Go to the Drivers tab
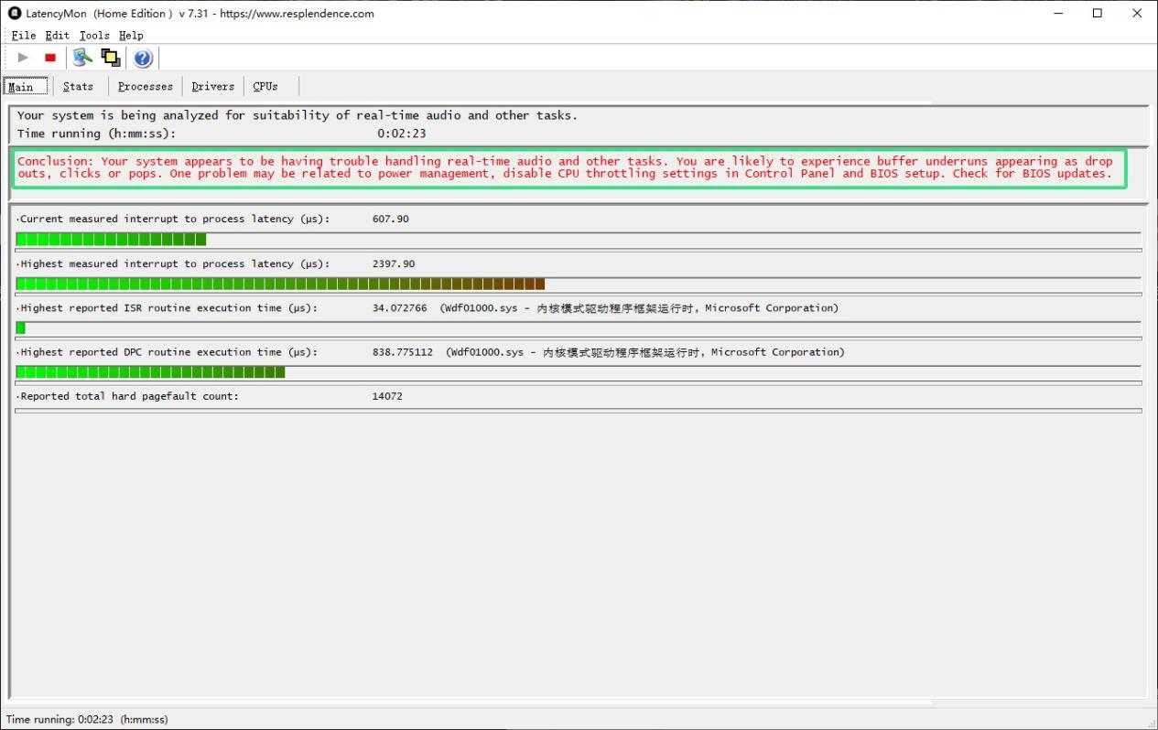This screenshot has height=730, width=1158. [x=212, y=87]
